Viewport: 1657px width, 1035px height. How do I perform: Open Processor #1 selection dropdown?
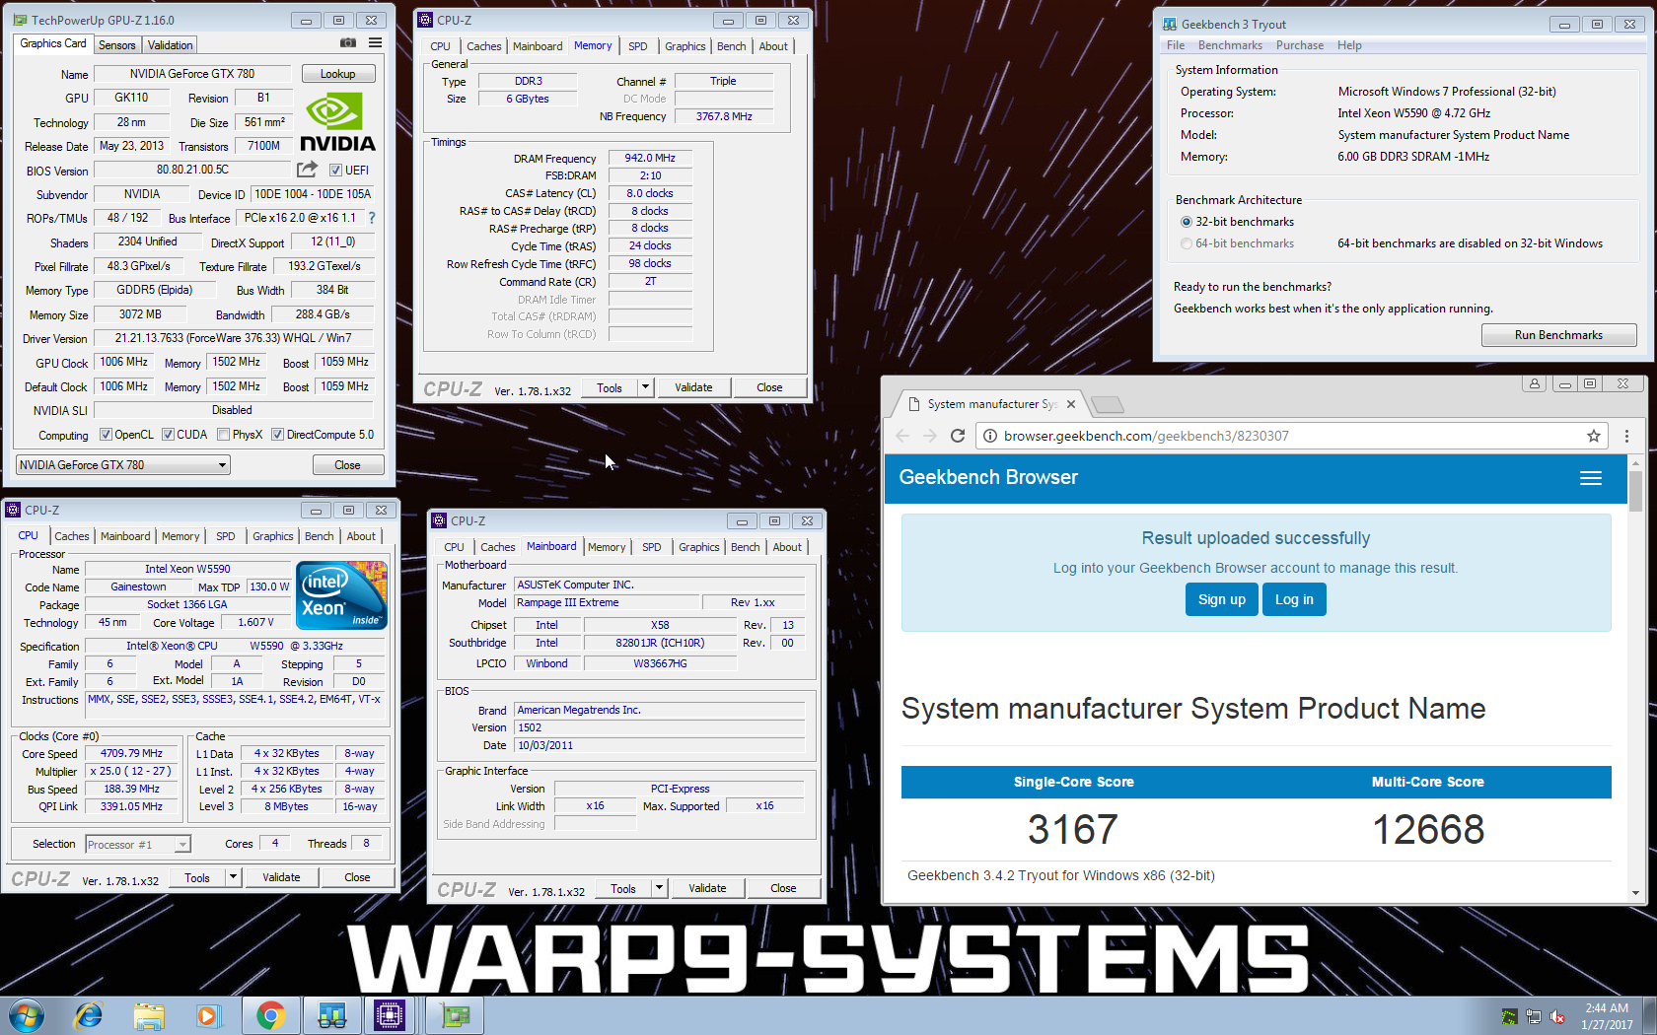click(138, 845)
